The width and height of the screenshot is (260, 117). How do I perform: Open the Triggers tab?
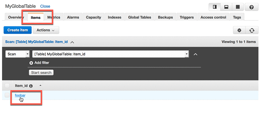coord(187,18)
